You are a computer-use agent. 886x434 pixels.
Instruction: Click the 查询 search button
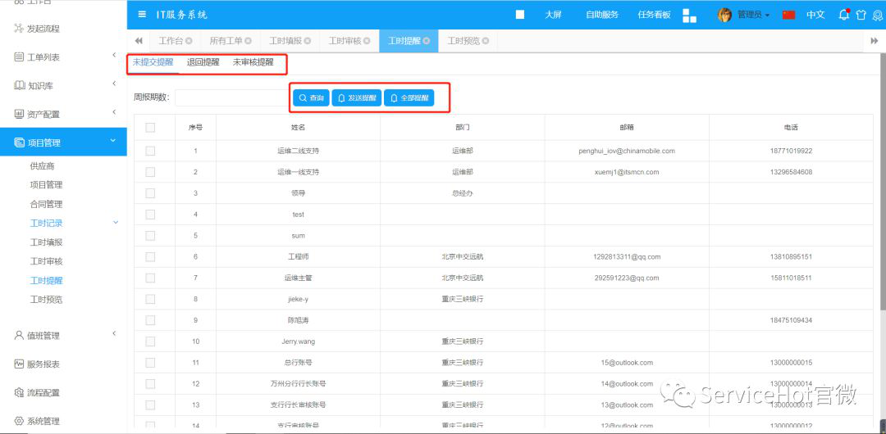coord(311,98)
